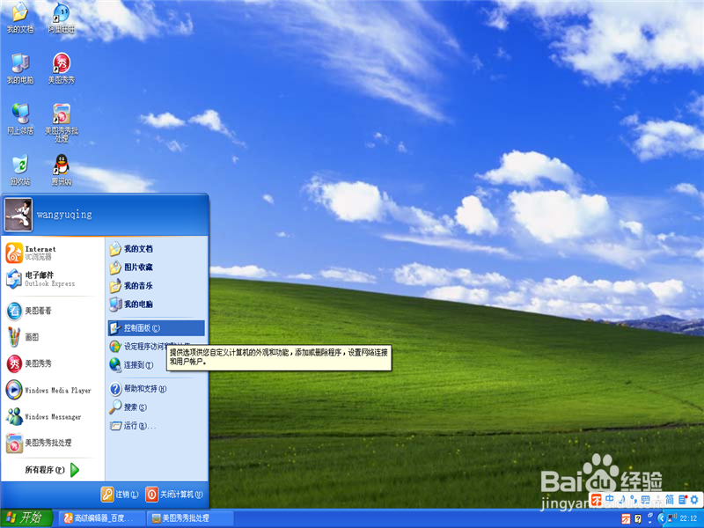The height and width of the screenshot is (528, 704).
Task: Select the 美图秀秀 desktop shortcut
Action: click(62, 69)
